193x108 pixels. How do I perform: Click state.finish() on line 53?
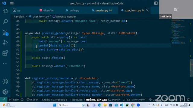pyautogui.click(x=54, y=58)
